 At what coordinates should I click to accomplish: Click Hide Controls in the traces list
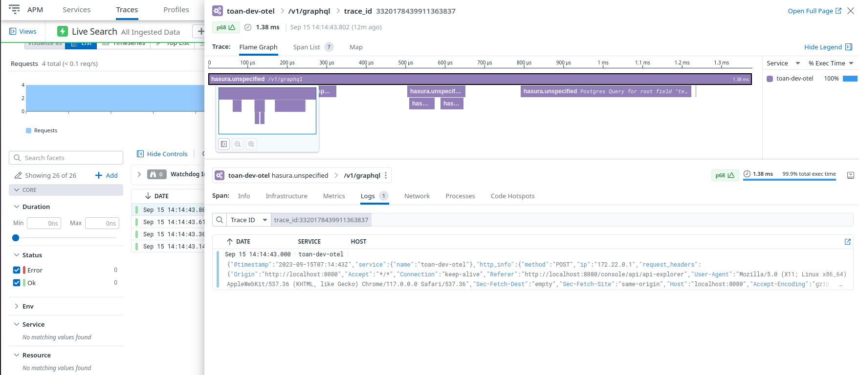click(162, 154)
